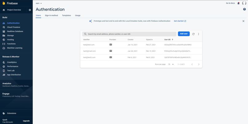
Task: Go to next page of users
Action: point(199,64)
